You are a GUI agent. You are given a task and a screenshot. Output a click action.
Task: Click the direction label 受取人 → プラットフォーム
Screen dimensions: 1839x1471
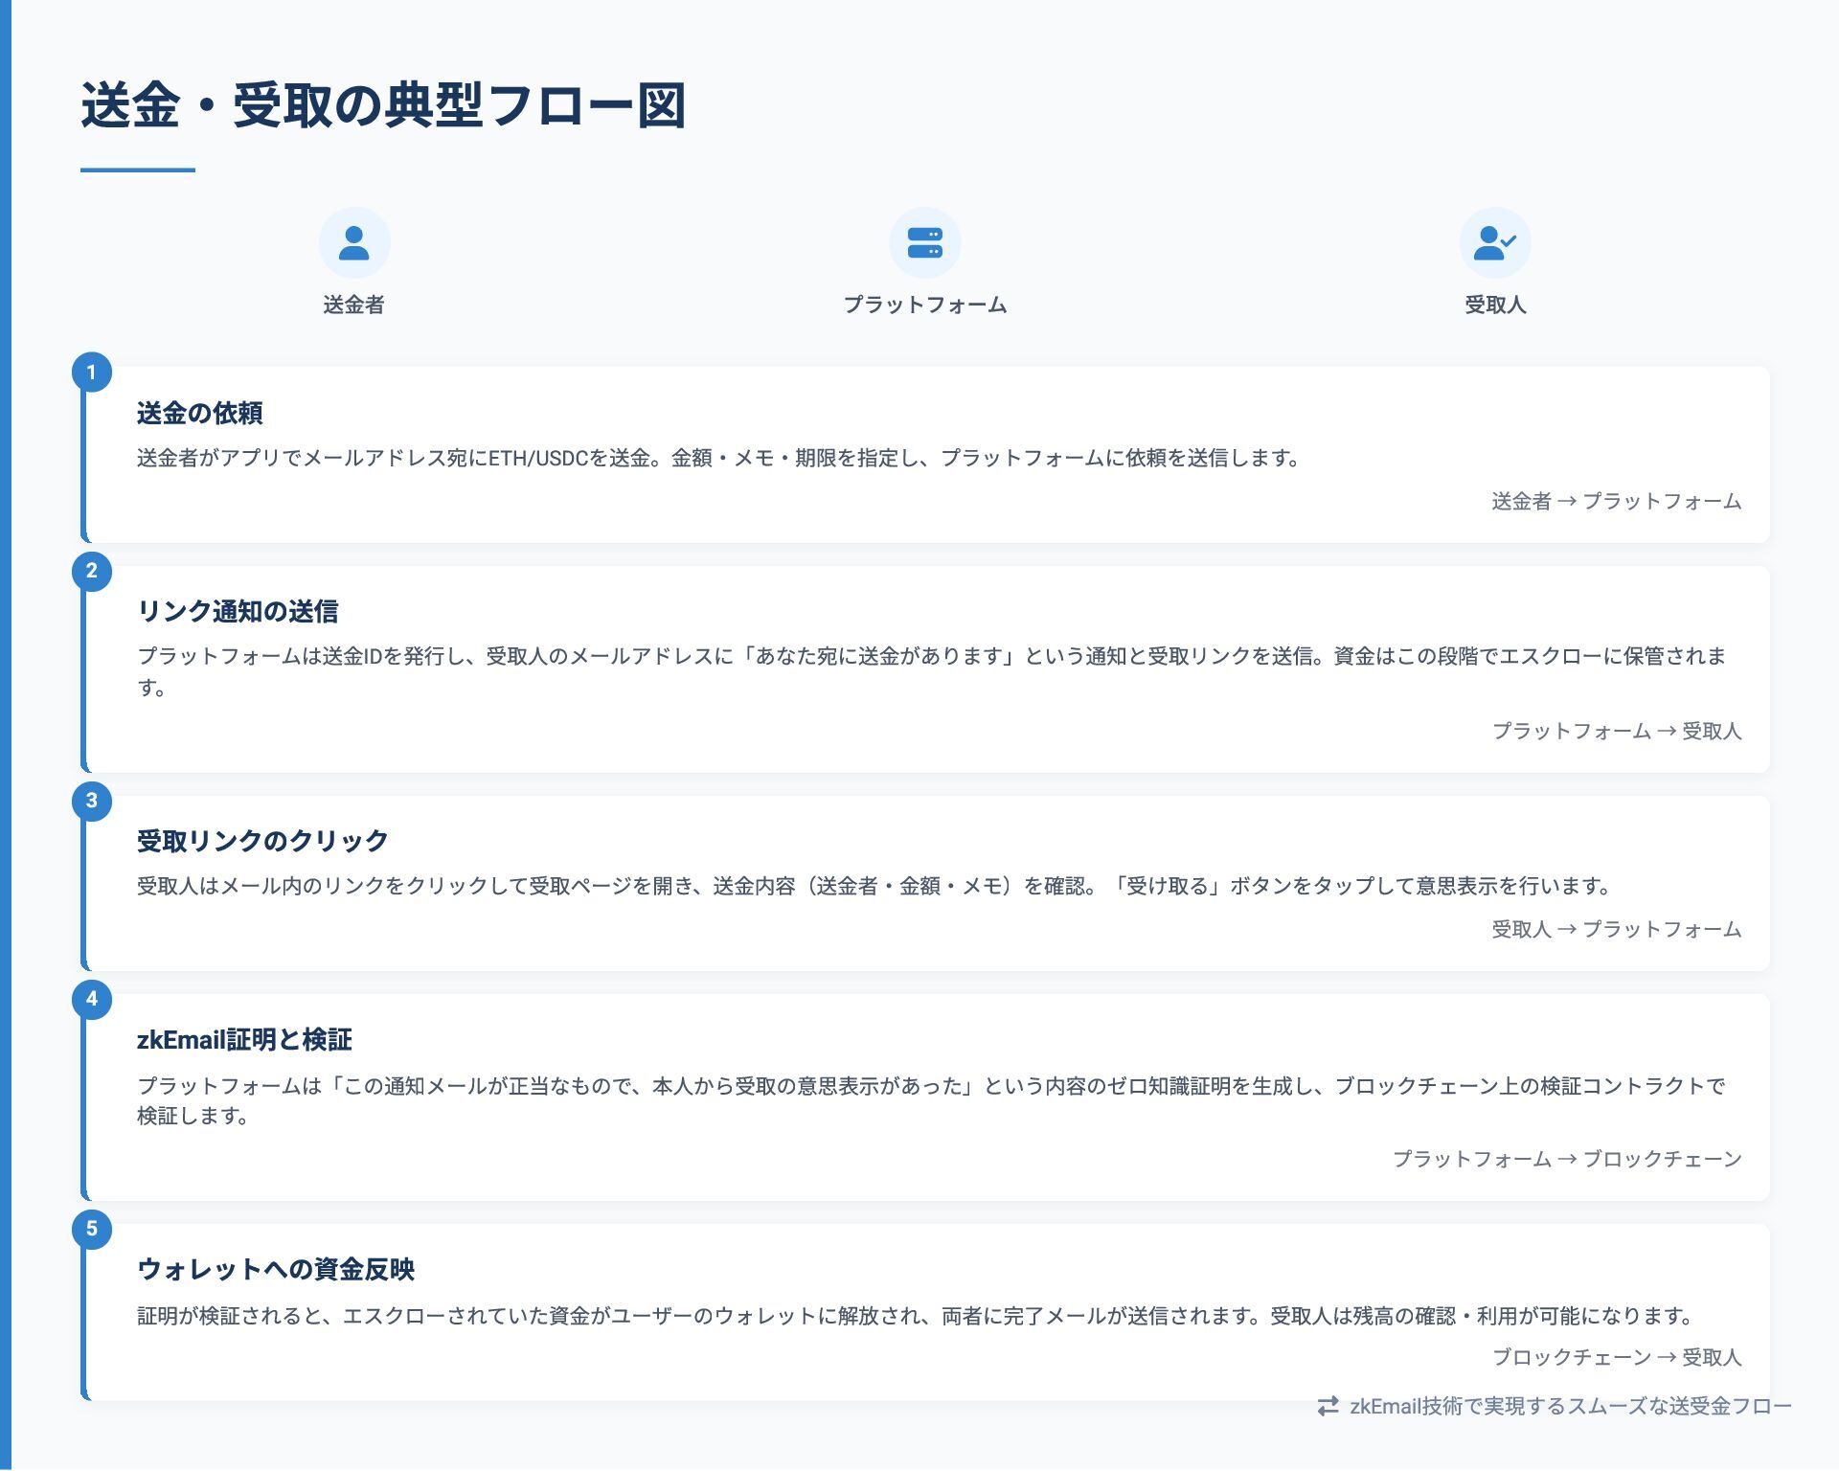[x=1616, y=929]
